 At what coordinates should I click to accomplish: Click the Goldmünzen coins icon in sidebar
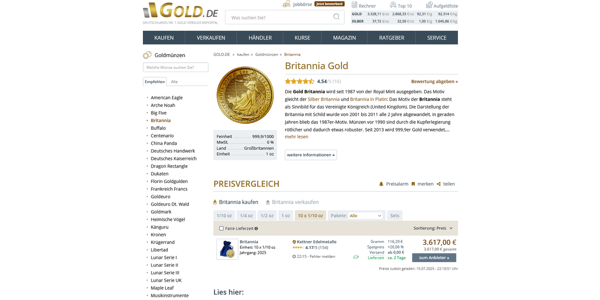147,55
